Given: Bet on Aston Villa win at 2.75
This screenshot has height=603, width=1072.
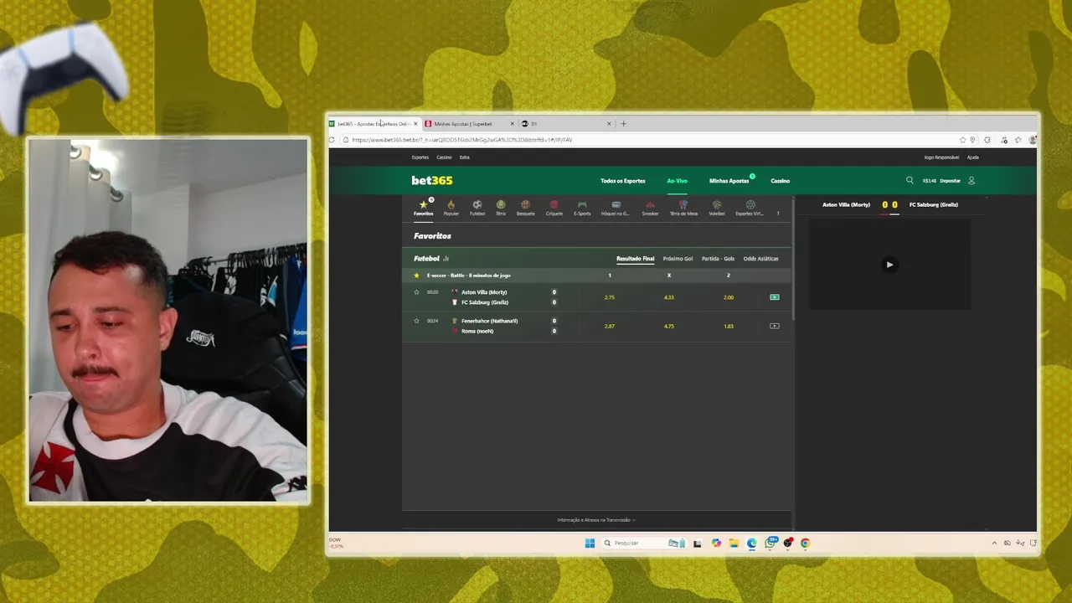Looking at the screenshot, I should 609,297.
